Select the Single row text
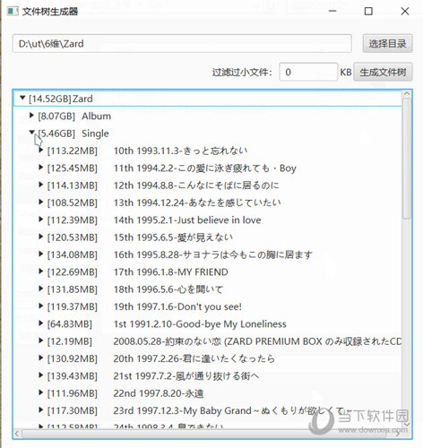This screenshot has width=423, height=448. pos(95,134)
